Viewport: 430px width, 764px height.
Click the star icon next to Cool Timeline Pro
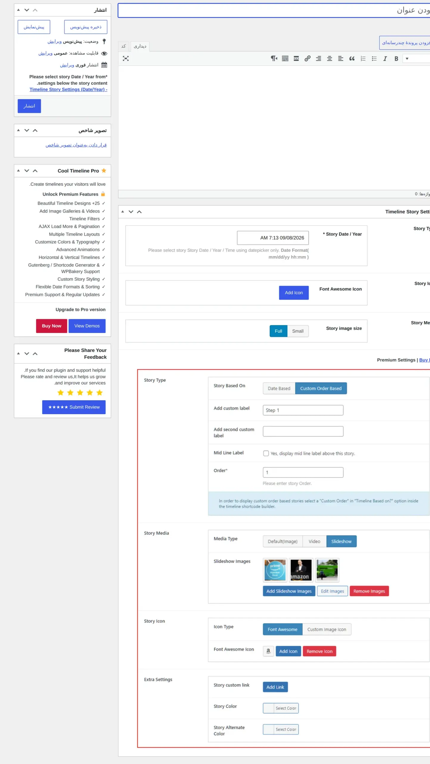(104, 171)
